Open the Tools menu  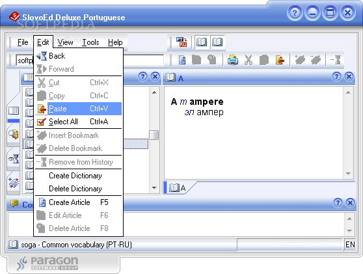[x=90, y=42]
